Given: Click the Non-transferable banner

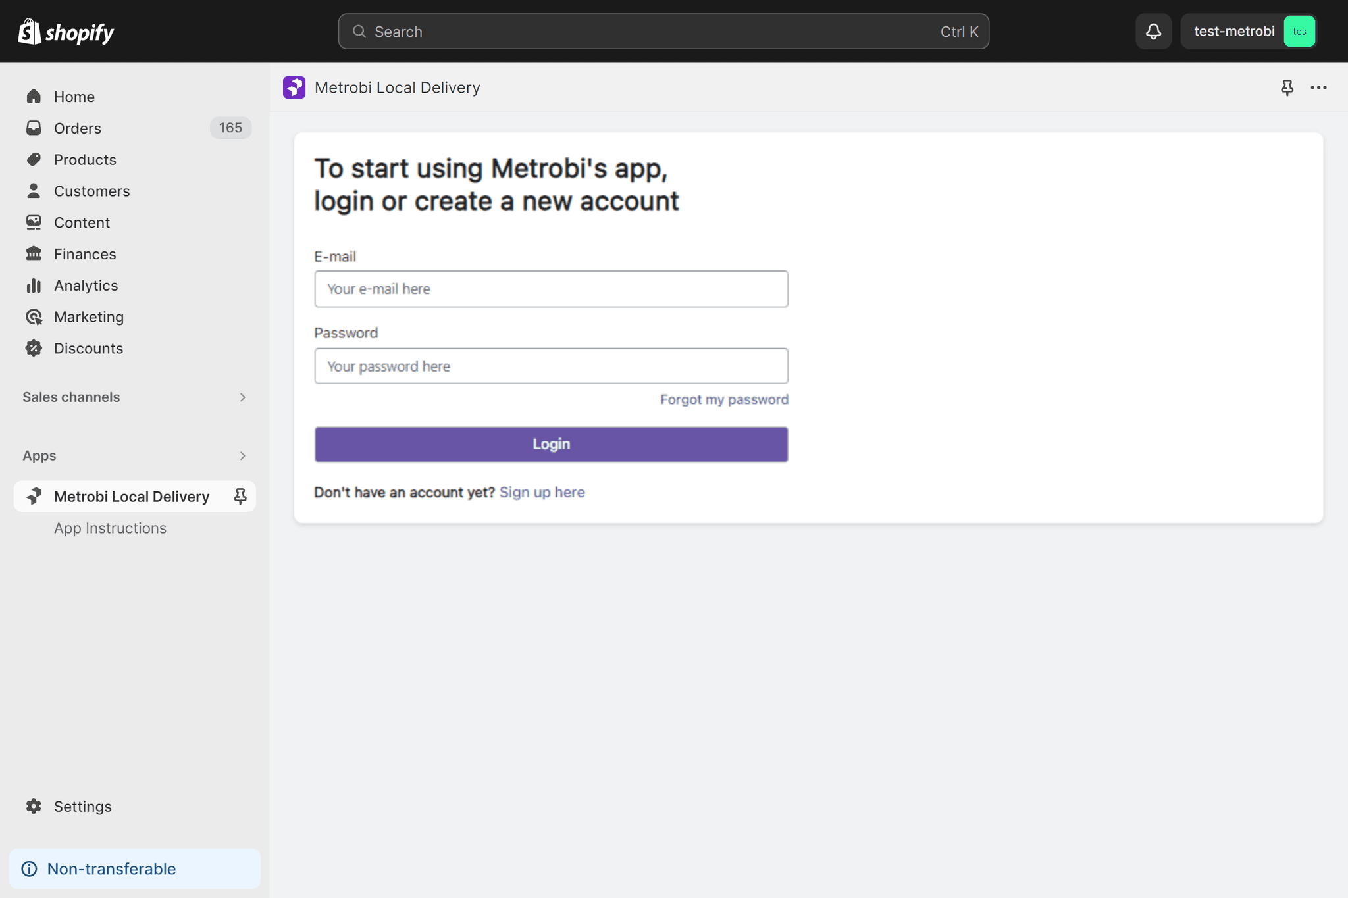Looking at the screenshot, I should (x=134, y=868).
